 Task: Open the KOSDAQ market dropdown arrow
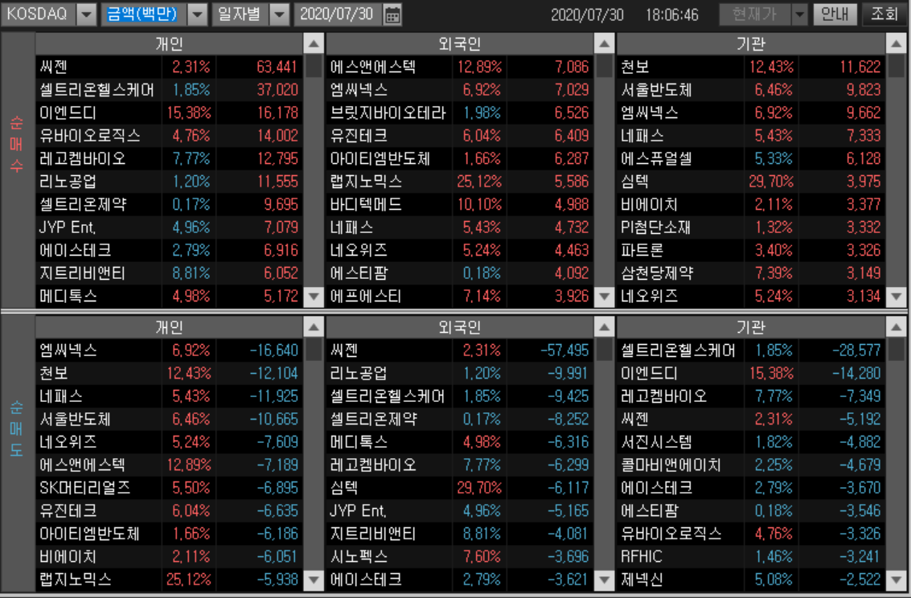tap(87, 14)
